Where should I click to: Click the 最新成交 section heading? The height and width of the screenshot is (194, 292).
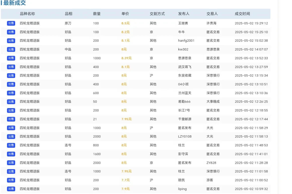tap(15, 3)
